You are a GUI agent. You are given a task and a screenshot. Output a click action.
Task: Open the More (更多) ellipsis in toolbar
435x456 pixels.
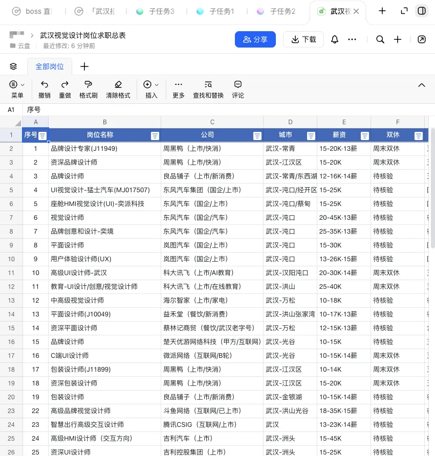click(x=179, y=84)
